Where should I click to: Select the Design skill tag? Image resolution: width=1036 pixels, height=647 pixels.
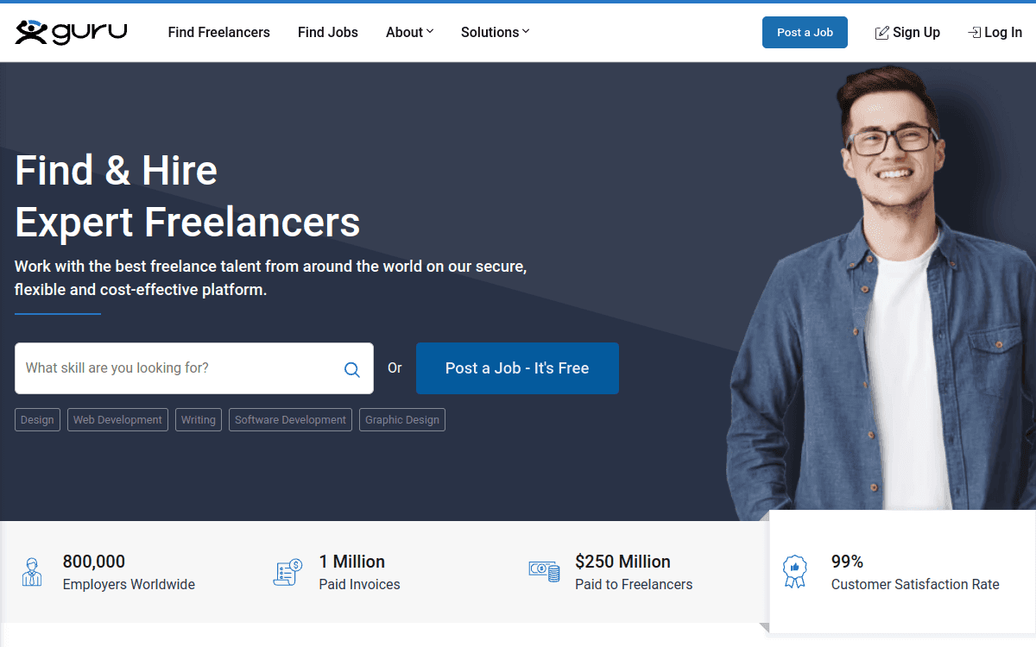coord(37,420)
